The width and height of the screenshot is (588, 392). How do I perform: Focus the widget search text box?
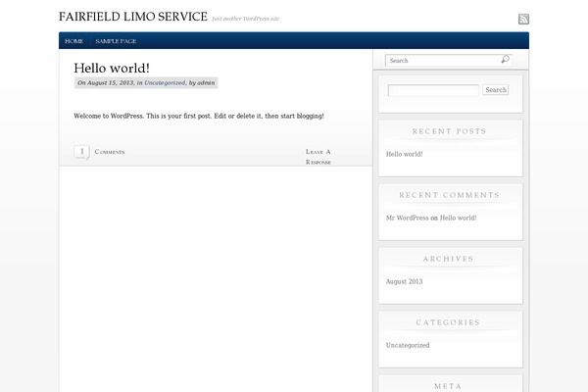point(433,90)
